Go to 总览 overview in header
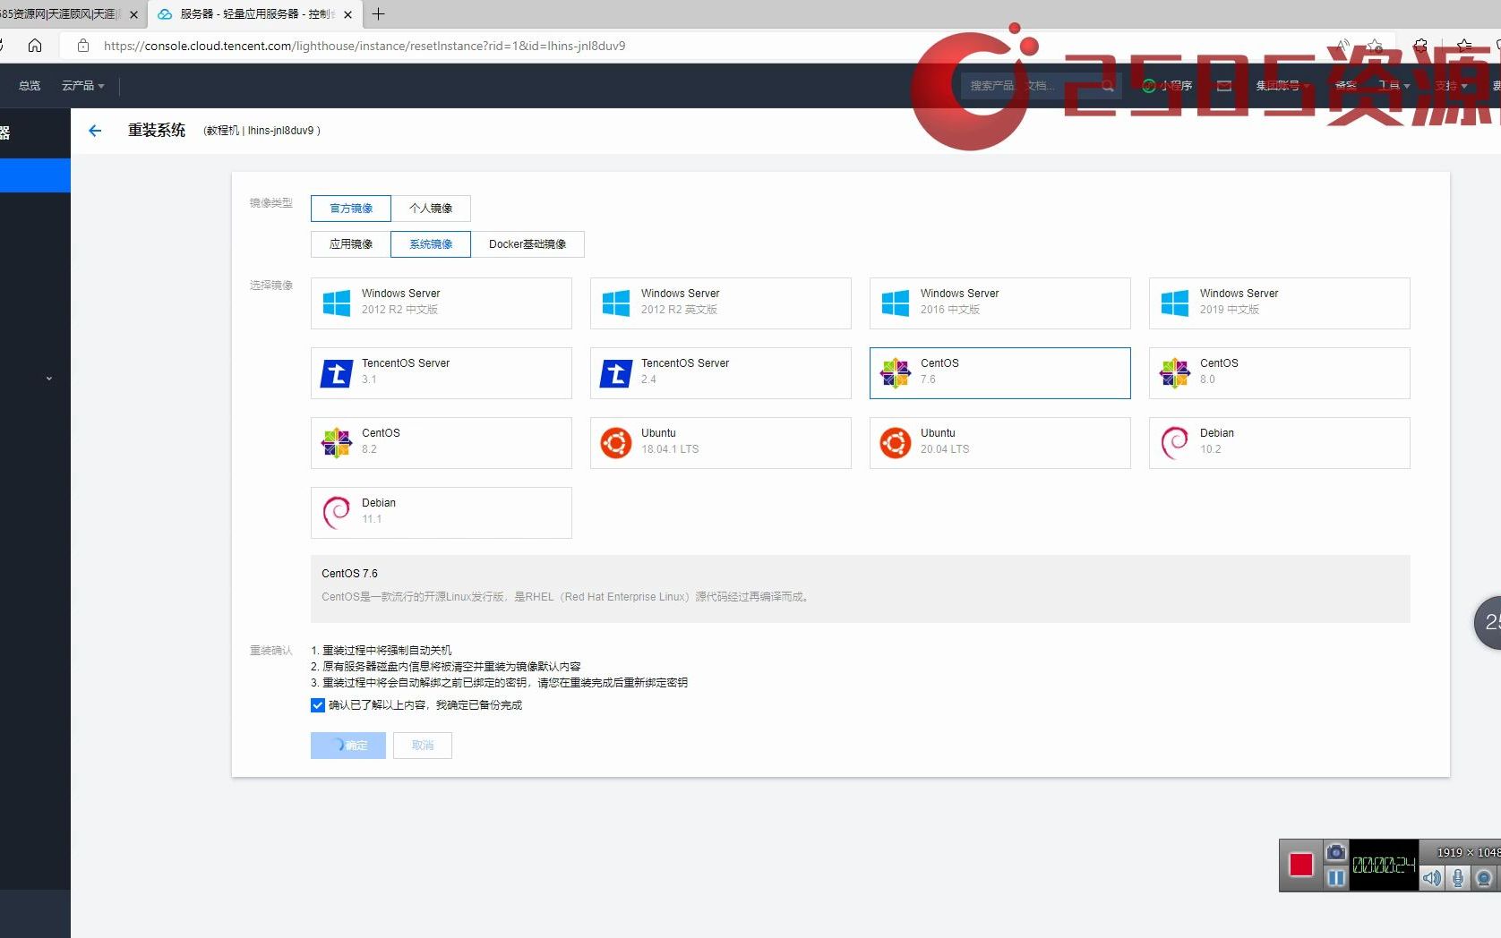1501x938 pixels. (x=30, y=86)
